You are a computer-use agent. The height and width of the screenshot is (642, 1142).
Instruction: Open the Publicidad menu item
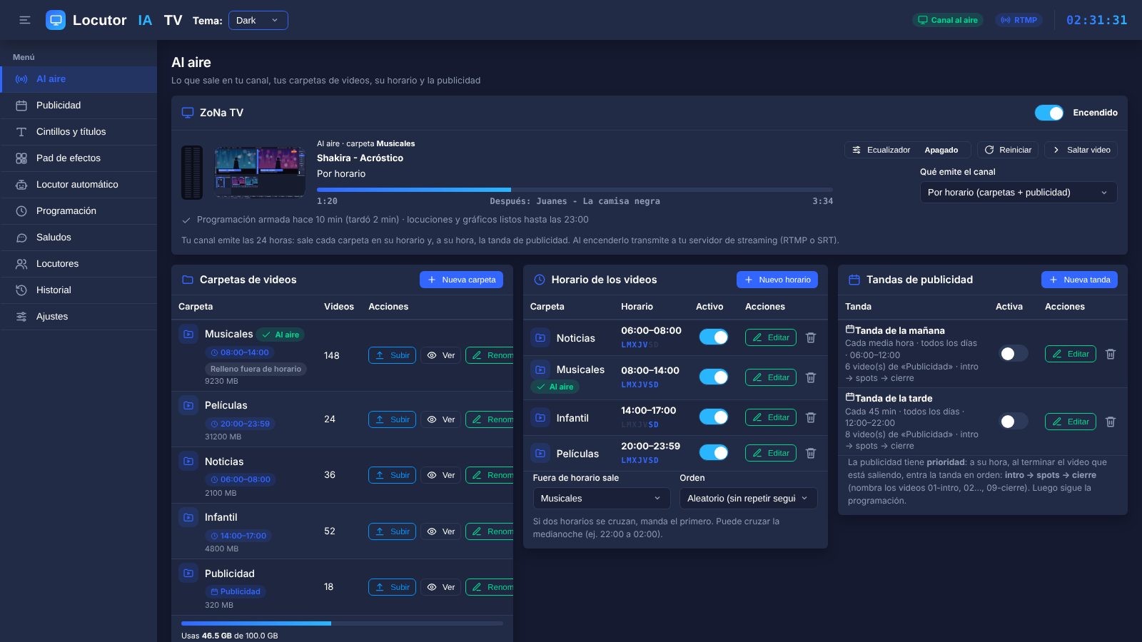[79, 106]
